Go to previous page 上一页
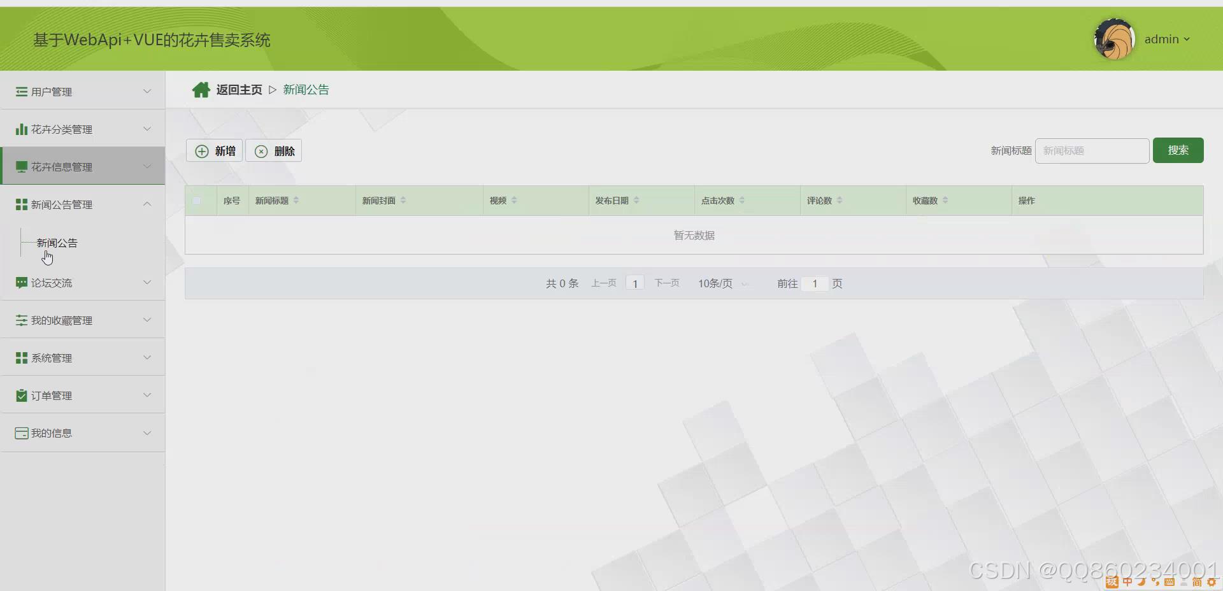Viewport: 1223px width, 591px height. [603, 283]
